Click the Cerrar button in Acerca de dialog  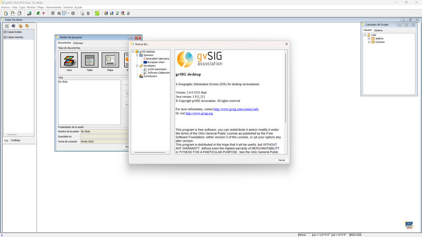pyautogui.click(x=281, y=160)
